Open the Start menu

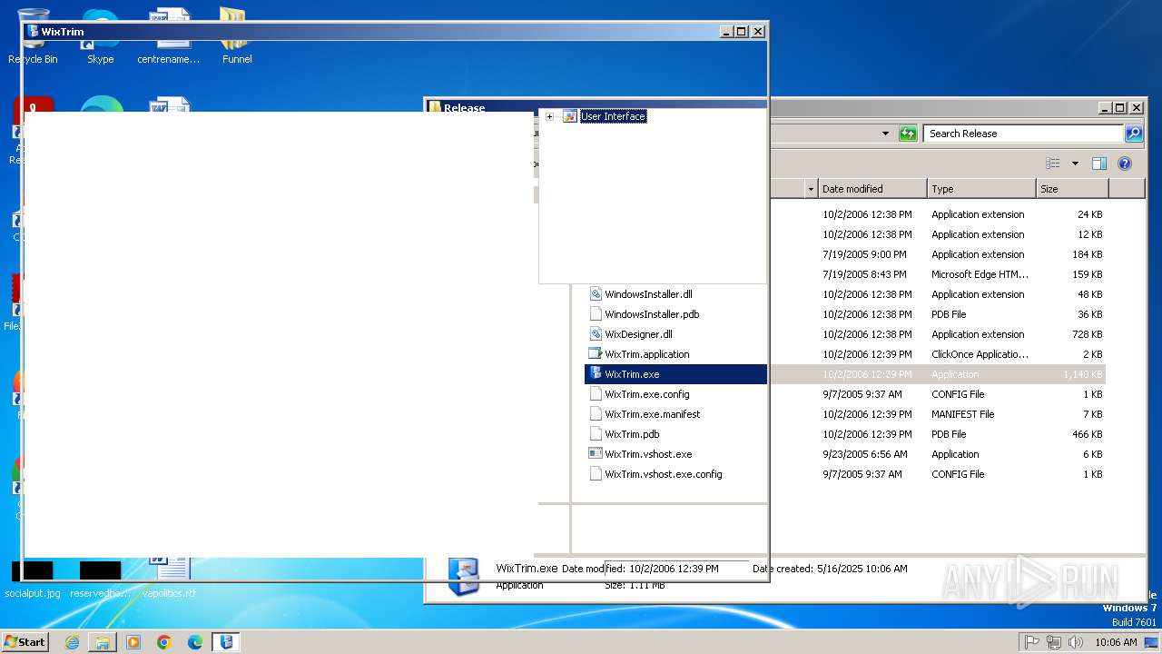click(x=25, y=642)
